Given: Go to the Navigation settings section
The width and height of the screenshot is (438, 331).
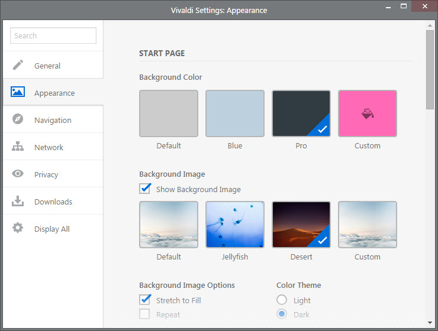Looking at the screenshot, I should tap(53, 119).
